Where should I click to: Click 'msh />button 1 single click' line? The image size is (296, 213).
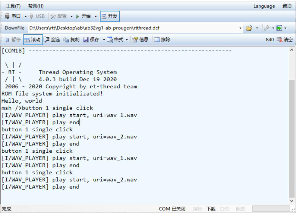[x=47, y=108]
